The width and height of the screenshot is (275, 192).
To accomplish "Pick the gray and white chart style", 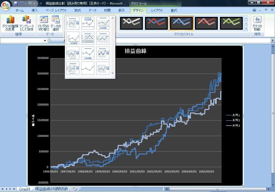I will click(x=131, y=23).
